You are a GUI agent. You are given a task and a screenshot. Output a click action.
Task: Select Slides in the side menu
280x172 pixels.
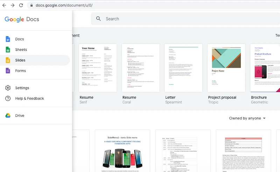[x=35, y=60]
